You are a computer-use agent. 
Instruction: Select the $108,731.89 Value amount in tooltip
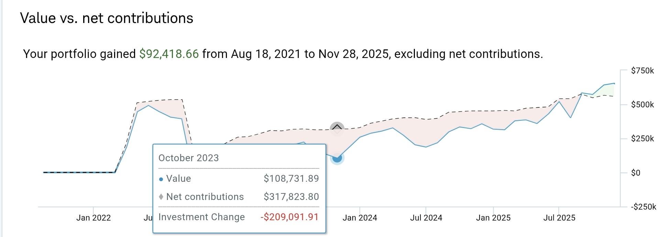(x=291, y=178)
